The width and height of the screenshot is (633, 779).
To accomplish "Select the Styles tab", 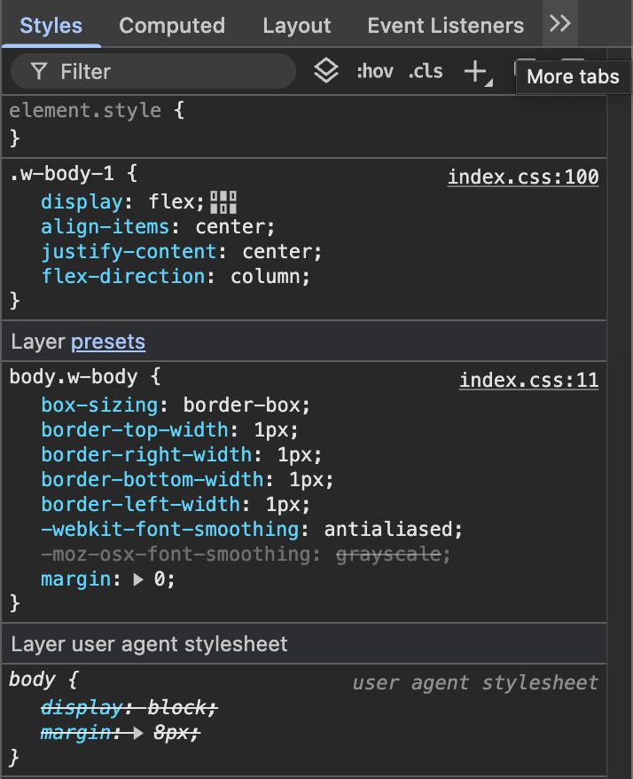I will tap(51, 26).
